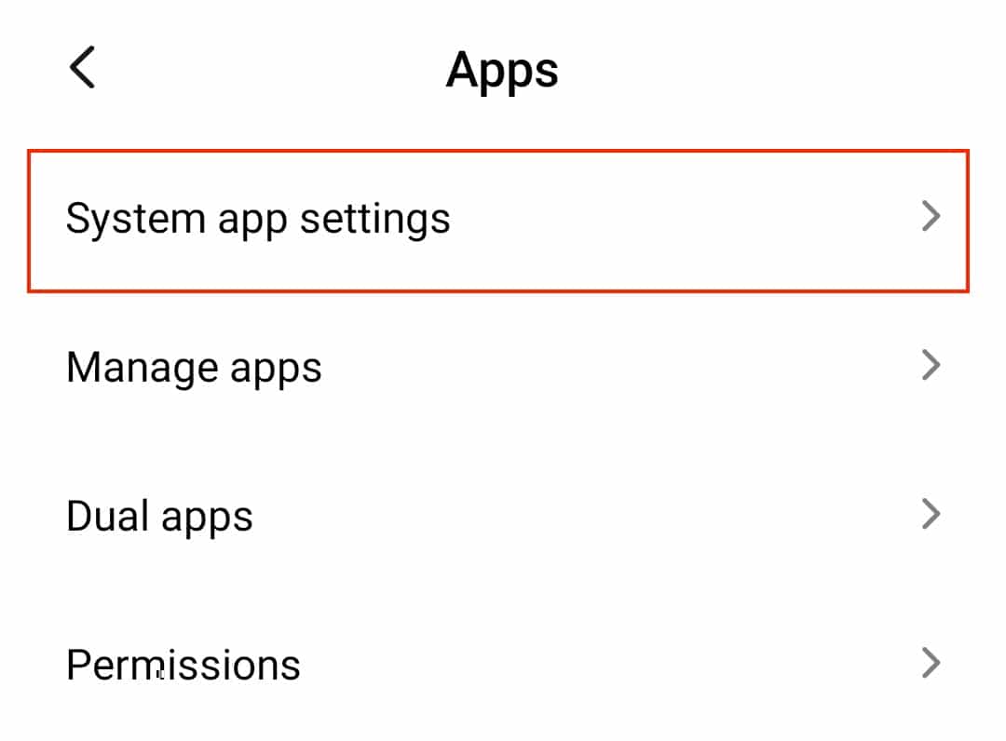The width and height of the screenshot is (1006, 741).
Task: Click the Permissions row right chevron
Action: pyautogui.click(x=931, y=663)
